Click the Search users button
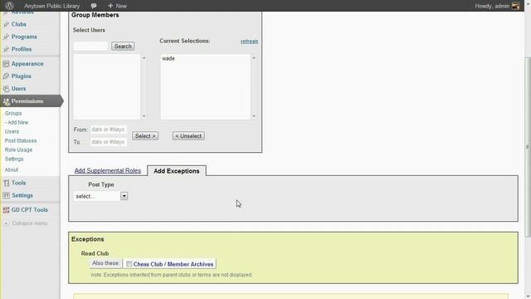This screenshot has height=299, width=531. pyautogui.click(x=123, y=47)
